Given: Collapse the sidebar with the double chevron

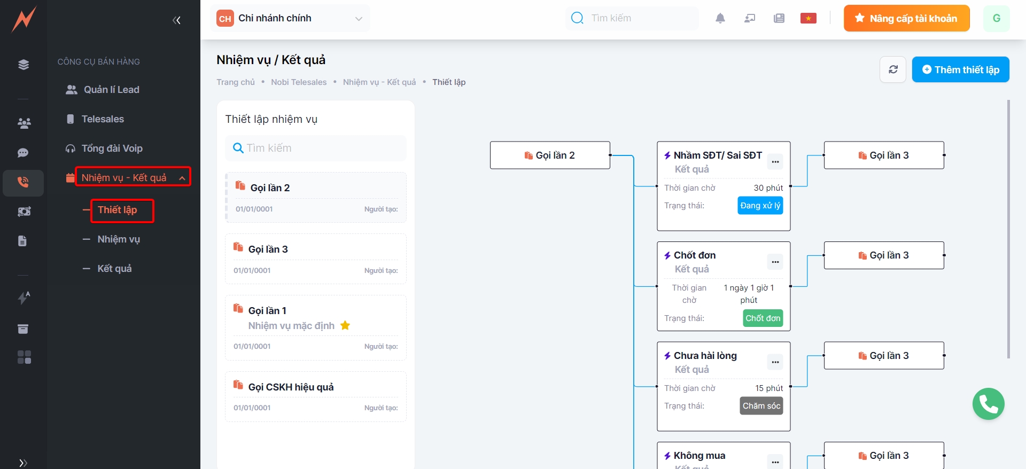Looking at the screenshot, I should point(177,20).
